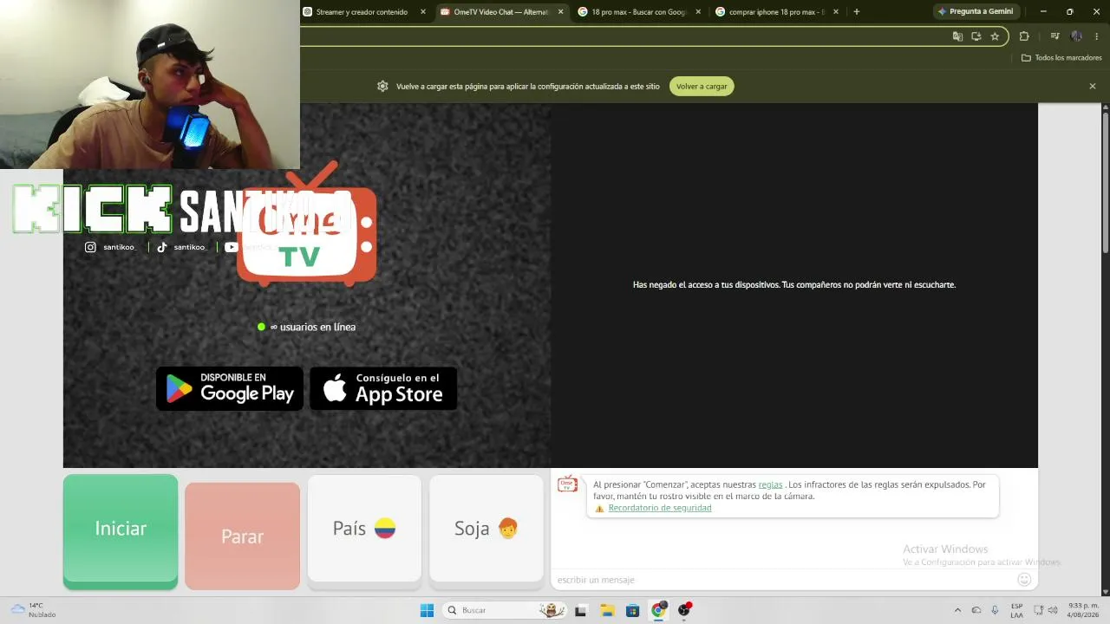Open the weather widget showing 14°C Nublado
The width and height of the screenshot is (1110, 624).
click(x=33, y=610)
